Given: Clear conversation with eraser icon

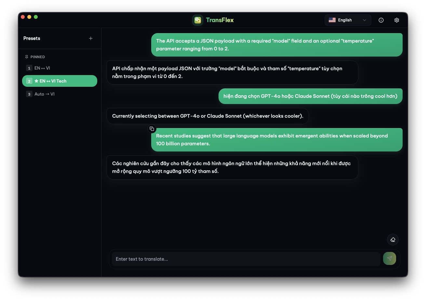Looking at the screenshot, I should [x=393, y=240].
